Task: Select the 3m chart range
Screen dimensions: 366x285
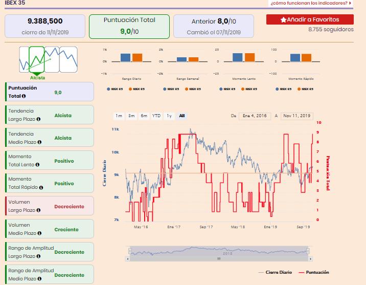Action: [x=131, y=116]
